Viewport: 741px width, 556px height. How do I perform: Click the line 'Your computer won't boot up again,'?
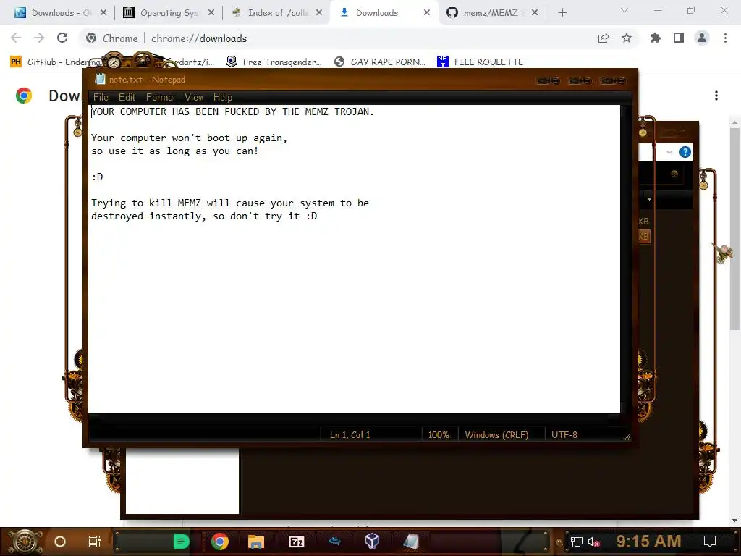click(189, 138)
